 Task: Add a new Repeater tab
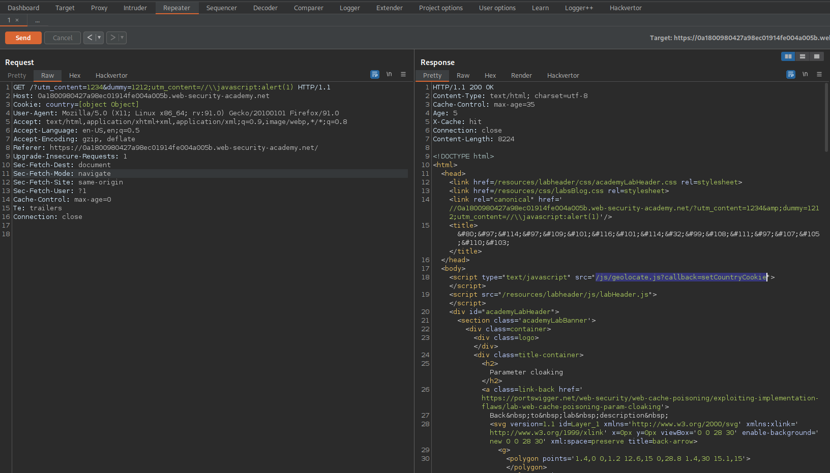(37, 20)
